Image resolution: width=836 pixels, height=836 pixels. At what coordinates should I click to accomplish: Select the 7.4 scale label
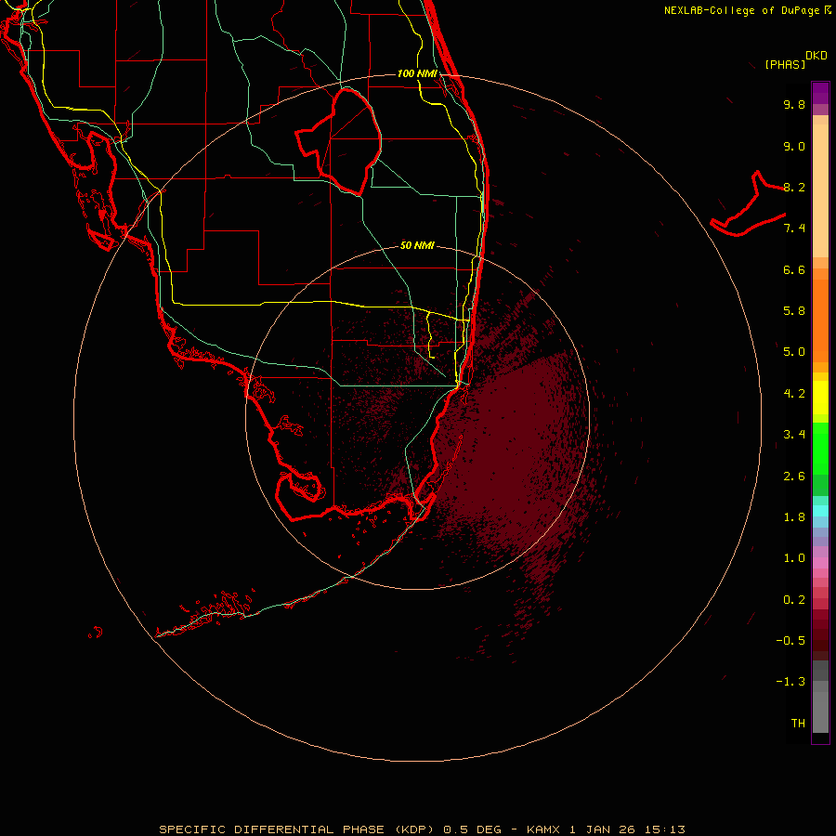pyautogui.click(x=794, y=229)
